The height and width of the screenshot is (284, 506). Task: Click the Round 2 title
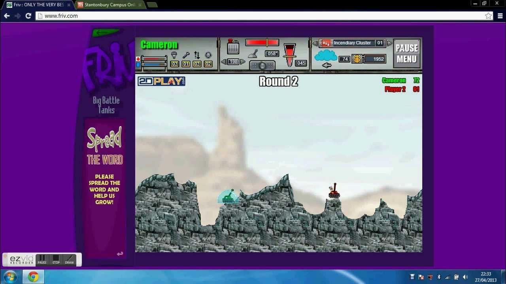point(278,82)
